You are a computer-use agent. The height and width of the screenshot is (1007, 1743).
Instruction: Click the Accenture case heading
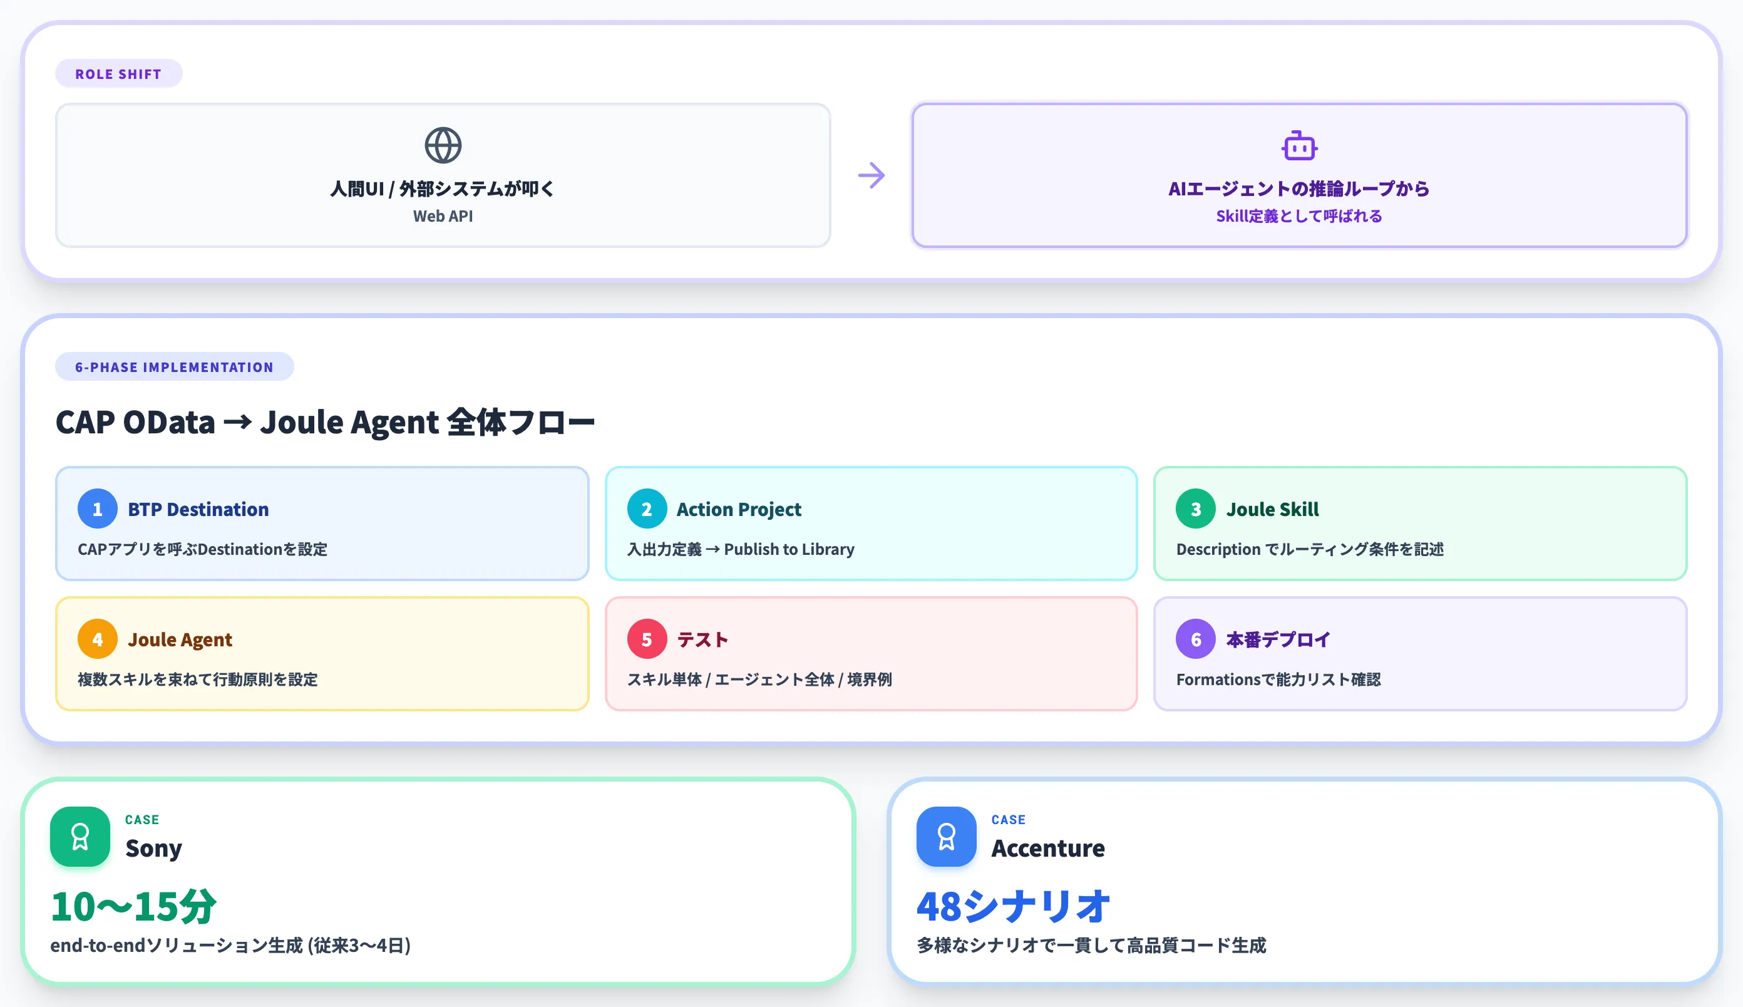tap(1047, 848)
